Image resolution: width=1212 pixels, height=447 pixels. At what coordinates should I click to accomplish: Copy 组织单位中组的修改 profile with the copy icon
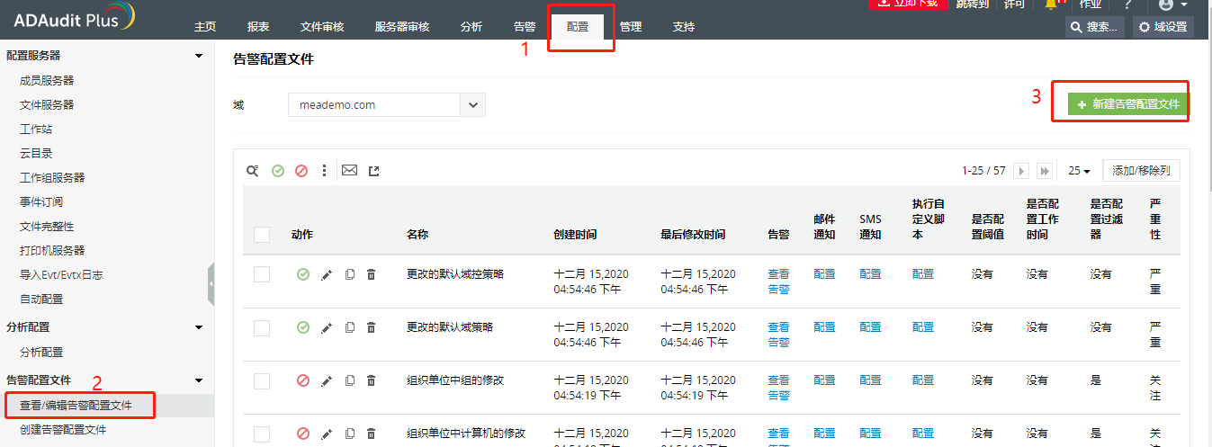click(350, 380)
